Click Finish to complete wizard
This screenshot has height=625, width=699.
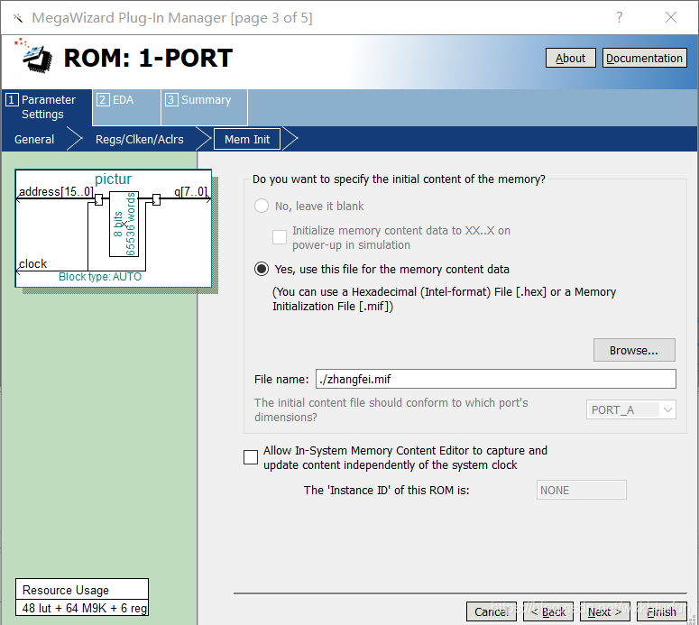pyautogui.click(x=661, y=611)
